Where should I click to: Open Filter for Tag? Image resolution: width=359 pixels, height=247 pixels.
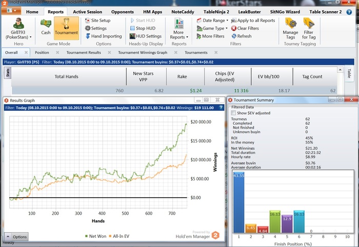coord(309,29)
